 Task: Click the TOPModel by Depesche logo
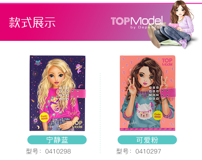click(137, 22)
